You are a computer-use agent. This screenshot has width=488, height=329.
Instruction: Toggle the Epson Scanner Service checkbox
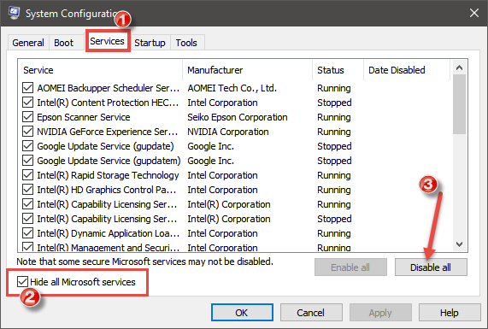tap(27, 117)
